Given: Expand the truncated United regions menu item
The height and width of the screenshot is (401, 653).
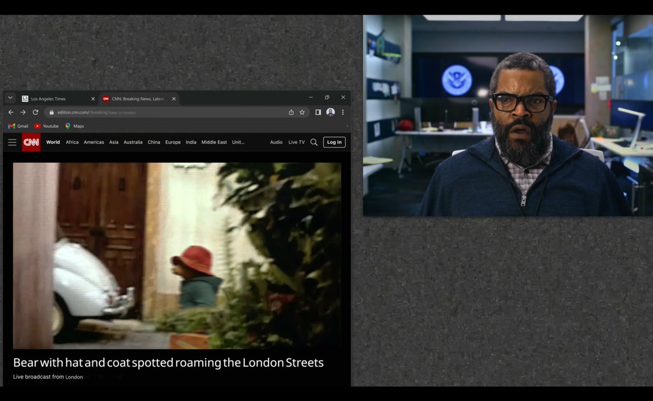Looking at the screenshot, I should click(238, 142).
